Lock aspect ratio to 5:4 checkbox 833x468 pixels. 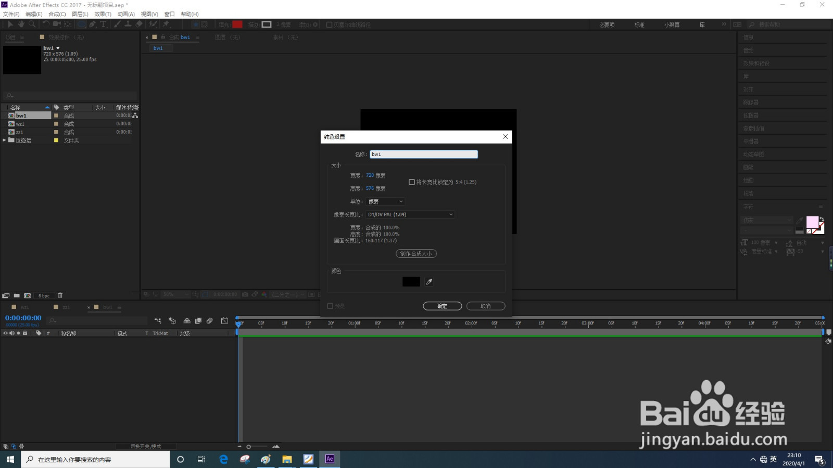412,182
